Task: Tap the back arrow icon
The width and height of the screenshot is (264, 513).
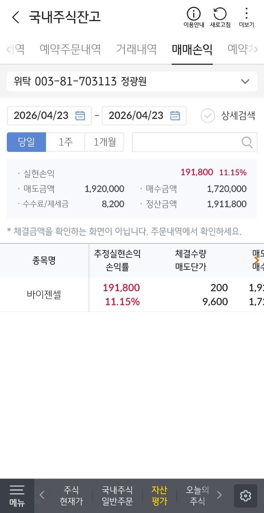Action: pyautogui.click(x=16, y=17)
